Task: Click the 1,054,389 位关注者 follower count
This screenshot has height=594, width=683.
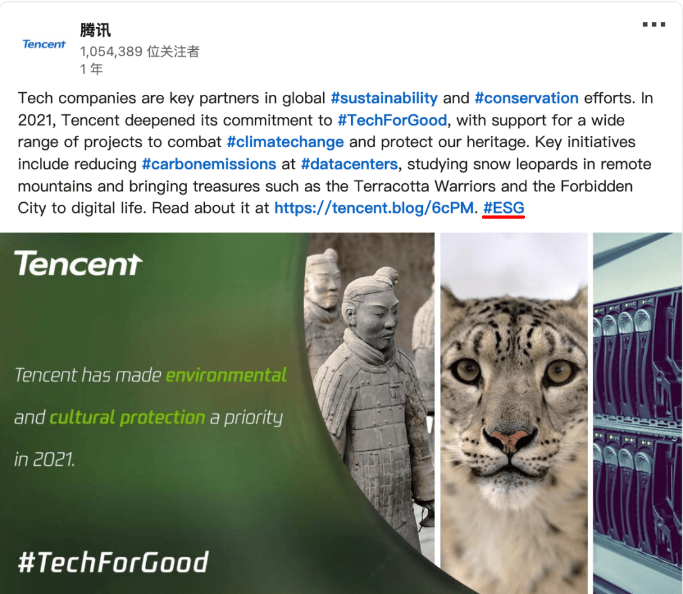Action: (x=140, y=51)
